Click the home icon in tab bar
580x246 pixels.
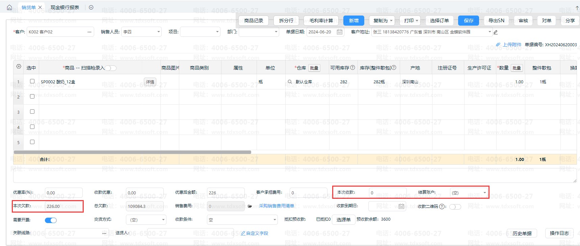click(9, 7)
